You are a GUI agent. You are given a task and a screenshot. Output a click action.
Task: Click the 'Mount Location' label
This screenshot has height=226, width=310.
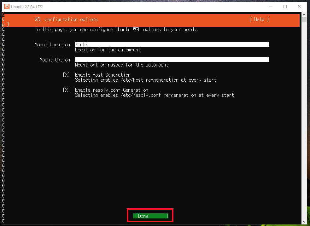(52, 45)
